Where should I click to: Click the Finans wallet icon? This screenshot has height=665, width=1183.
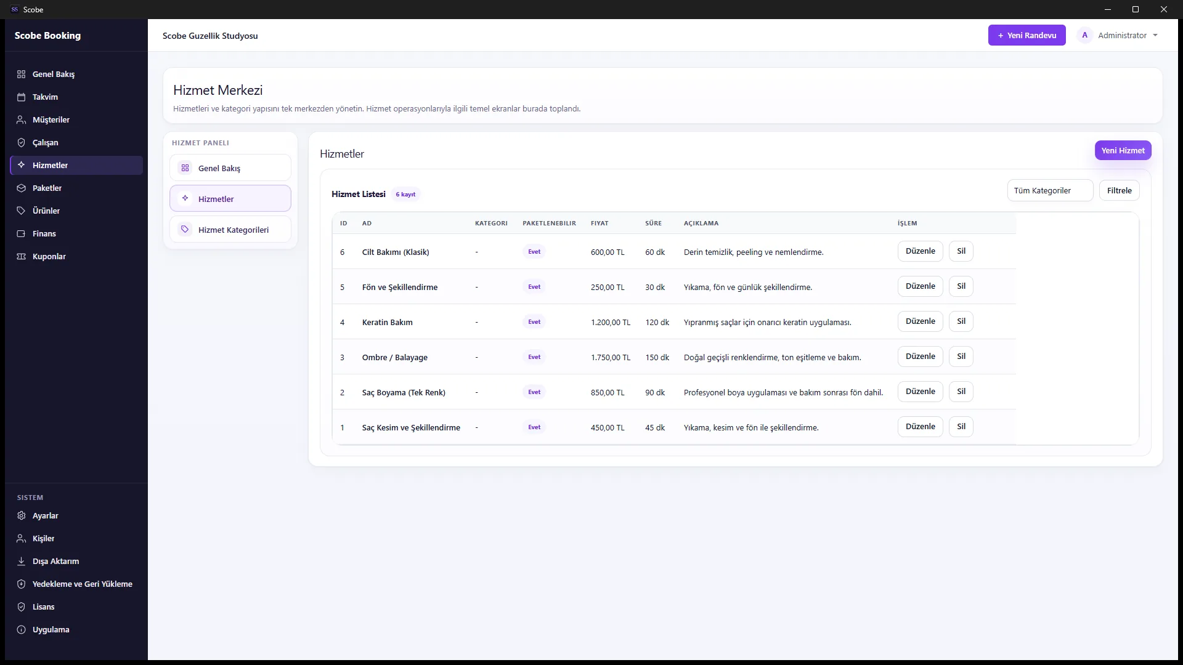tap(21, 233)
